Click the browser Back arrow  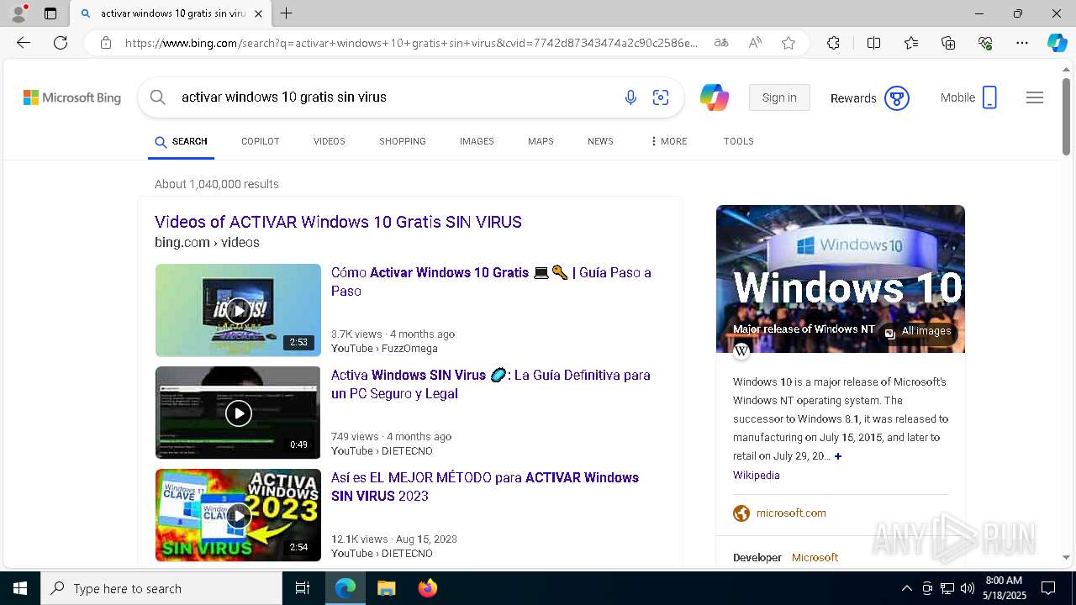[24, 43]
